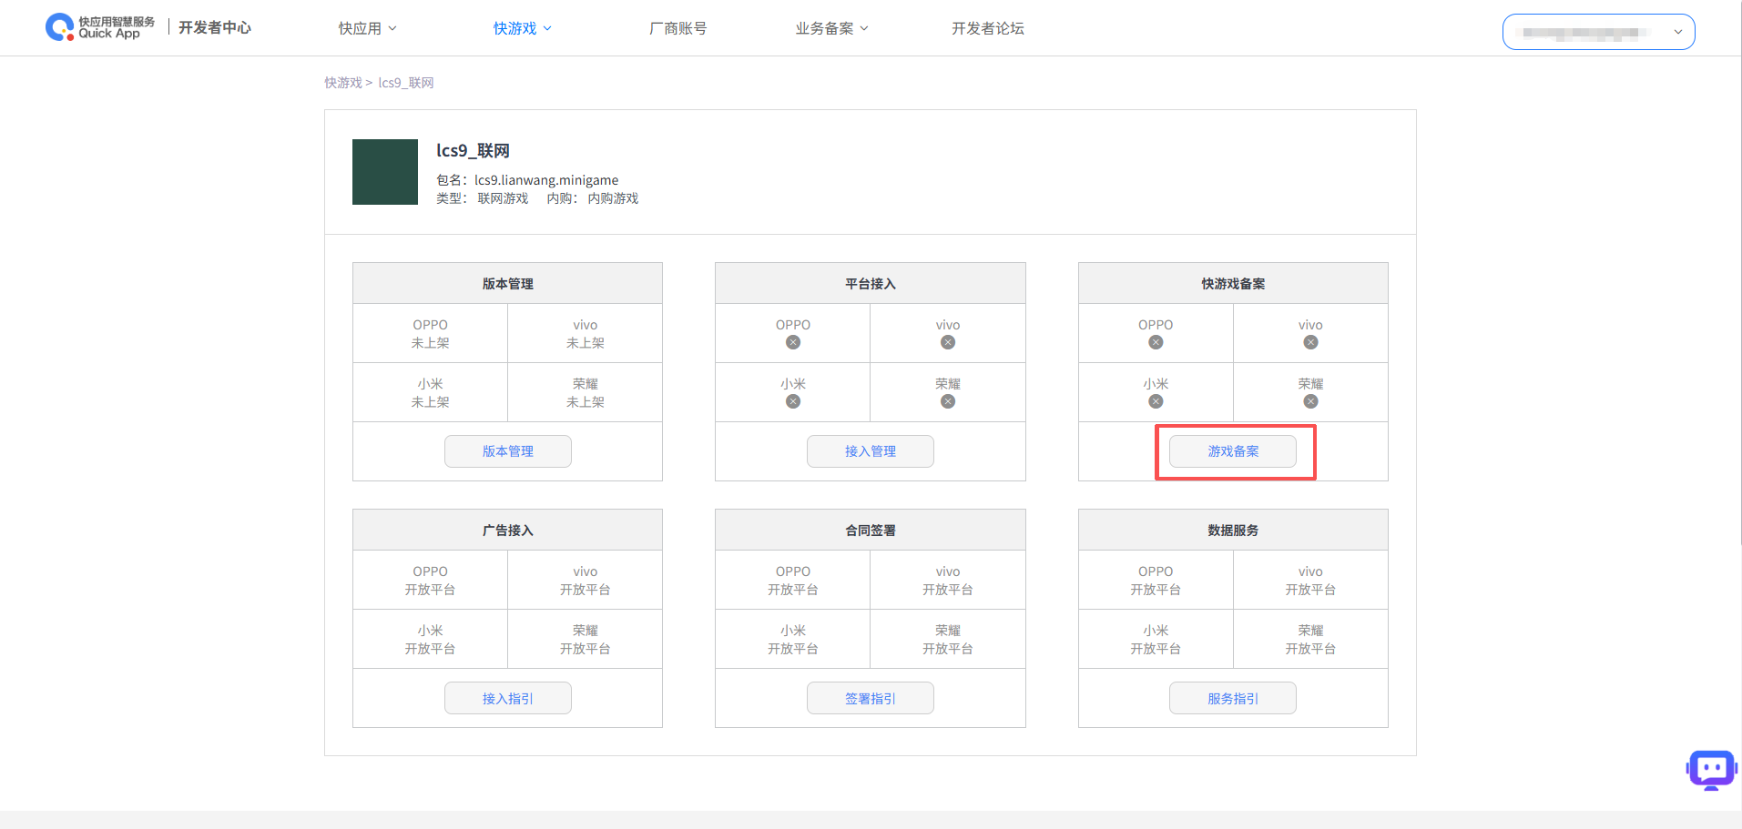This screenshot has width=1742, height=829.
Task: Click the 服务指引 button under 数据服务
Action: point(1232,698)
